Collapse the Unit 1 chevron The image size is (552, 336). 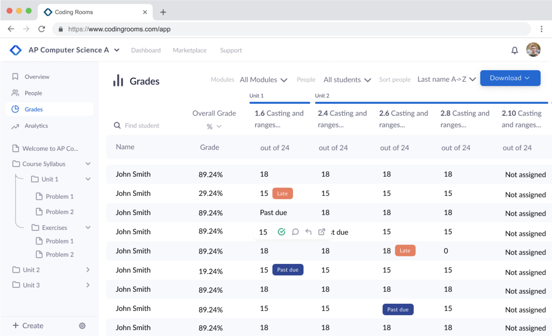coord(88,179)
